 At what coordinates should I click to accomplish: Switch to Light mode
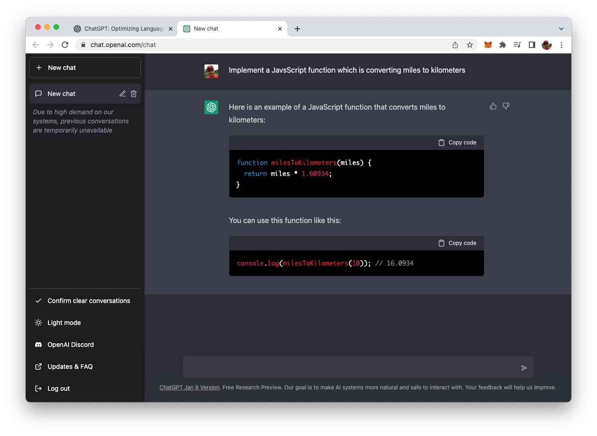click(85, 323)
